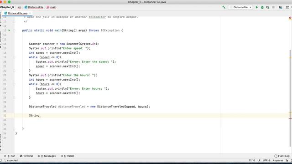Click the Chapter_5 breadcrumb

tap(7, 7)
